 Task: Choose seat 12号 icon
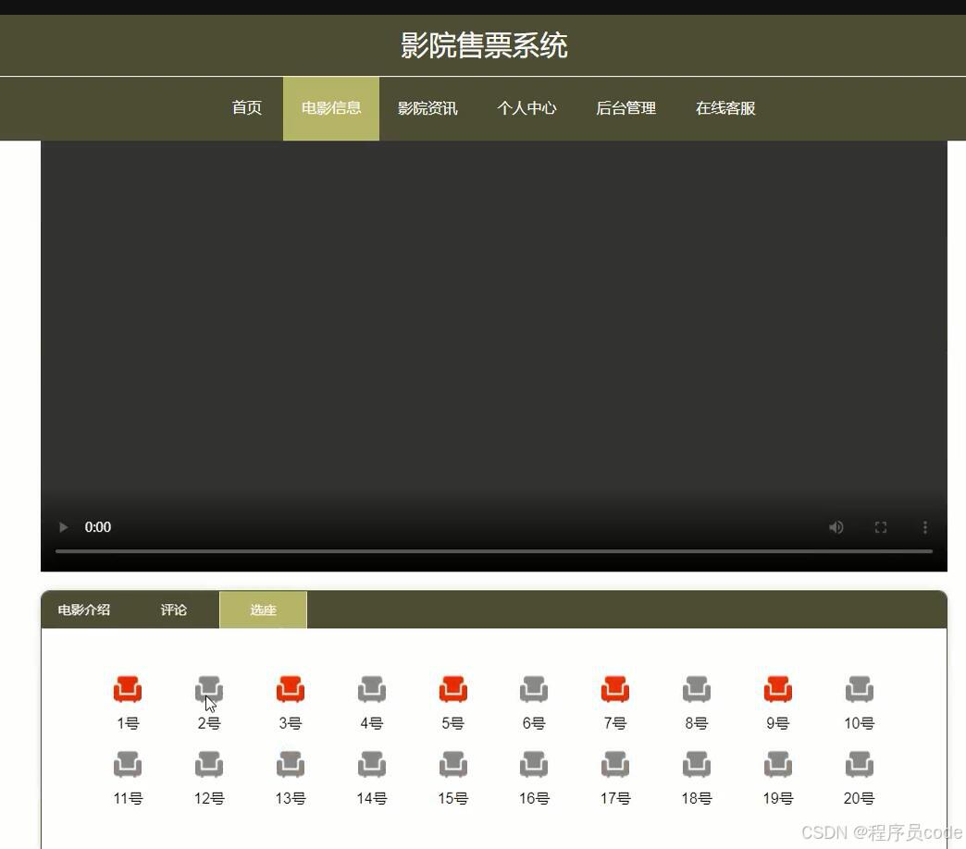click(x=209, y=764)
